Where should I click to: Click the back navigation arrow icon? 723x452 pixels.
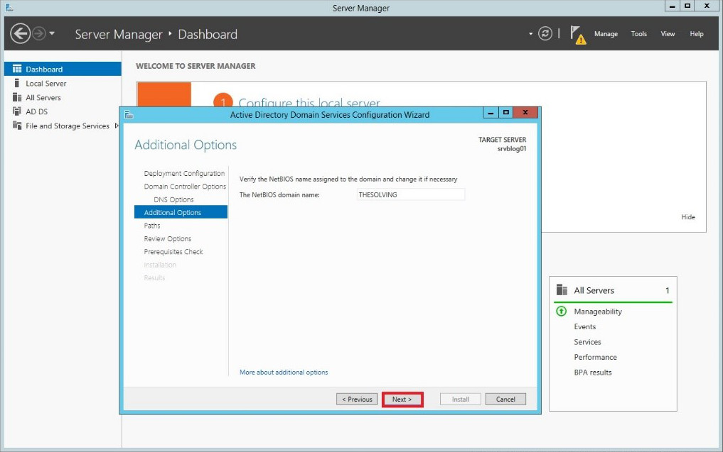tap(20, 33)
